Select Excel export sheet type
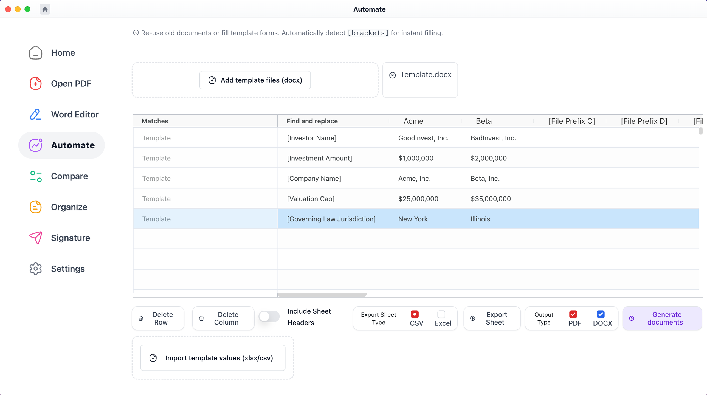 tap(441, 314)
